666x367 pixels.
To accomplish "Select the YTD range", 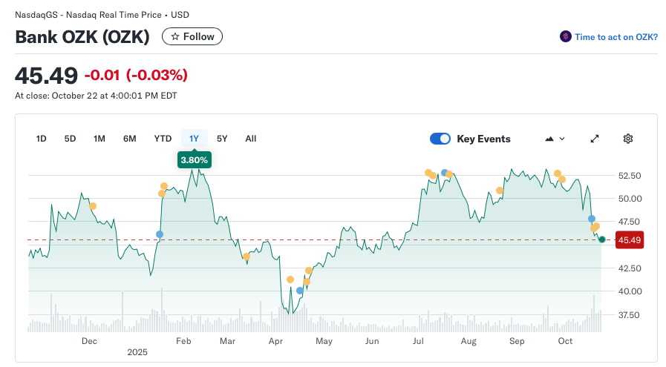I will [x=163, y=139].
